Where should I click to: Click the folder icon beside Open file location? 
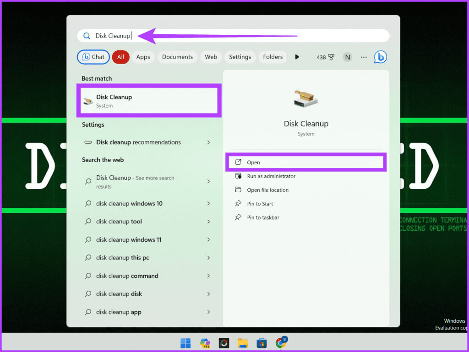click(238, 190)
